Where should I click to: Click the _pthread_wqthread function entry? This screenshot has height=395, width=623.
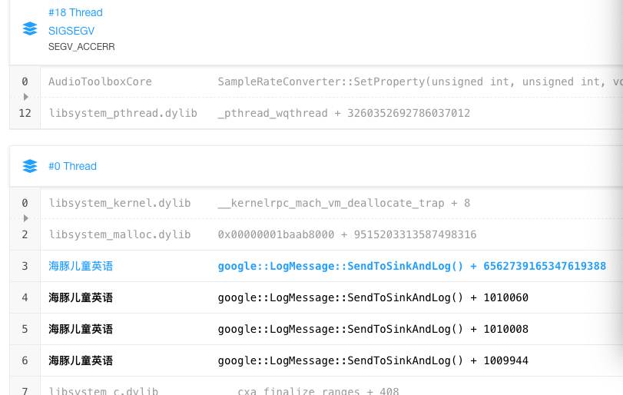coord(343,113)
